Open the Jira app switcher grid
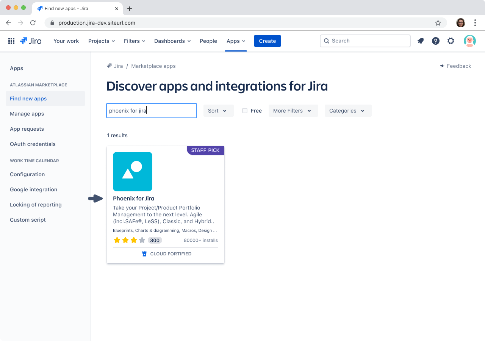 [x=11, y=41]
